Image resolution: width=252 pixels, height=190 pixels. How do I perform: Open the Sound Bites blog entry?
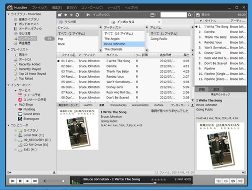click(31, 114)
